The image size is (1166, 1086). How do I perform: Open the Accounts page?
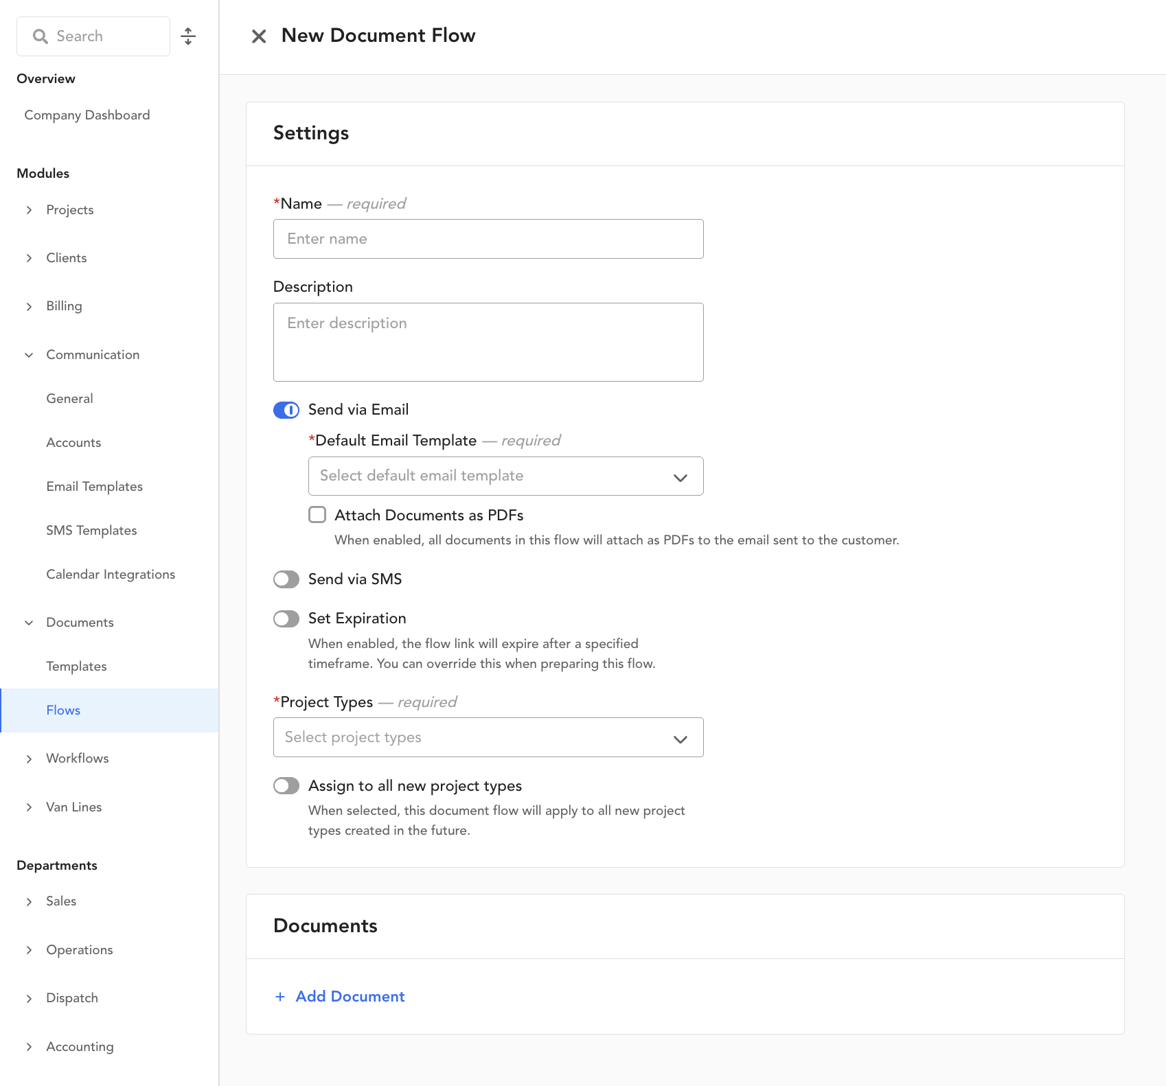[73, 443]
